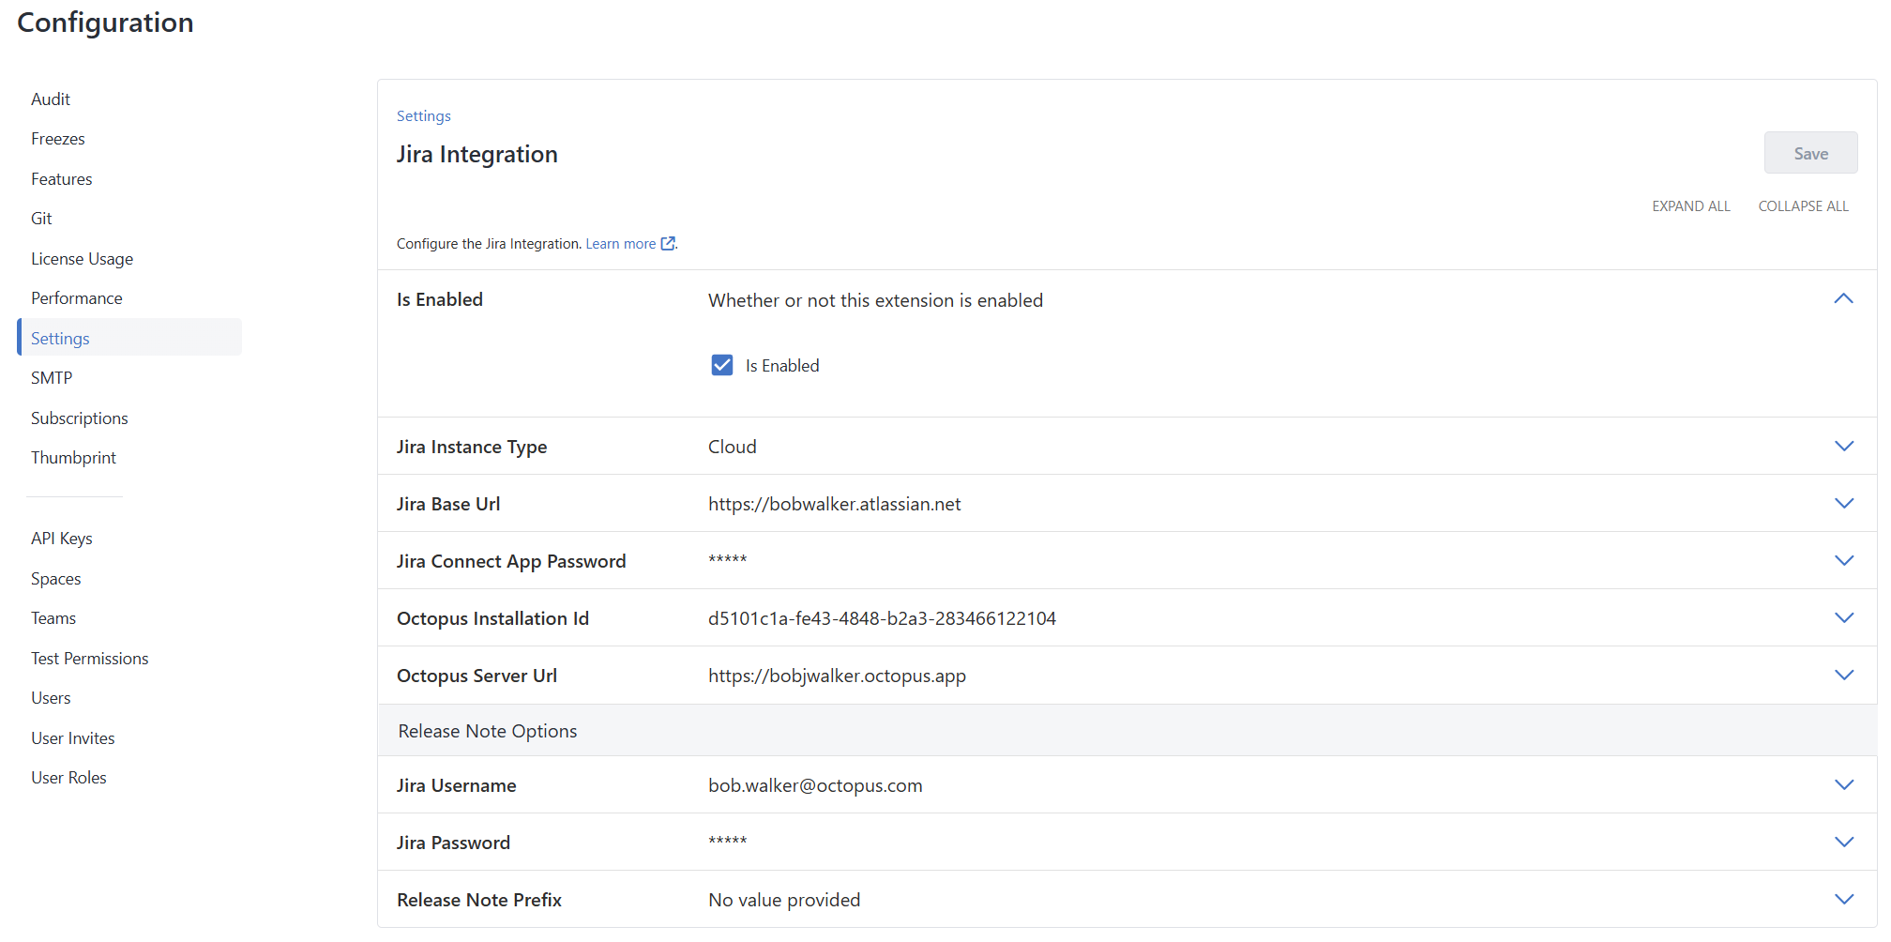
Task: Expand the Jira Connect App Password section
Action: click(1844, 560)
